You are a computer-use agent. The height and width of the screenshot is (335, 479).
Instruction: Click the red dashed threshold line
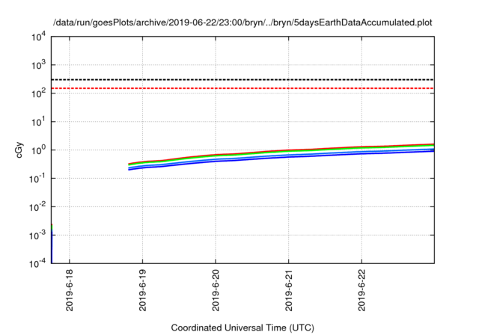242,88
